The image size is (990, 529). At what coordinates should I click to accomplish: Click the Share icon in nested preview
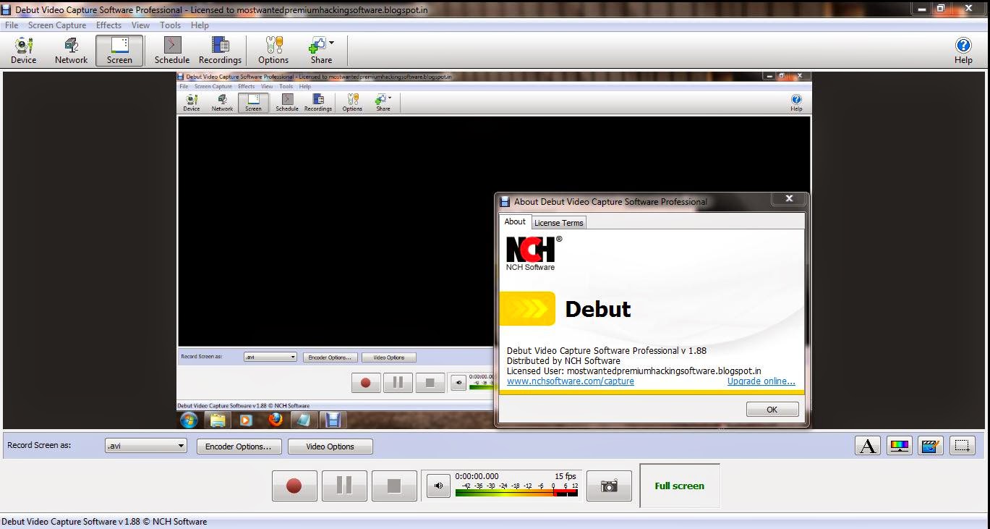[383, 103]
